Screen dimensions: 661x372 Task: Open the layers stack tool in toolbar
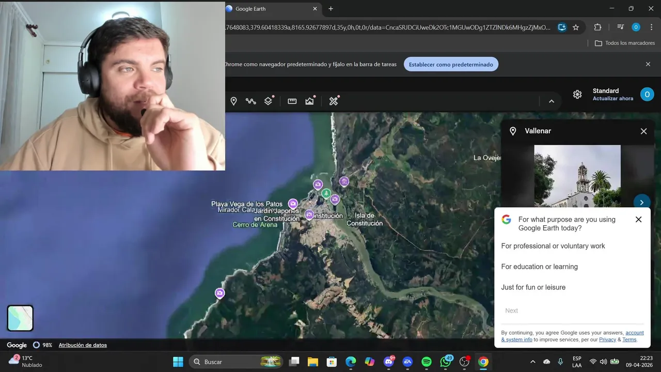[268, 101]
